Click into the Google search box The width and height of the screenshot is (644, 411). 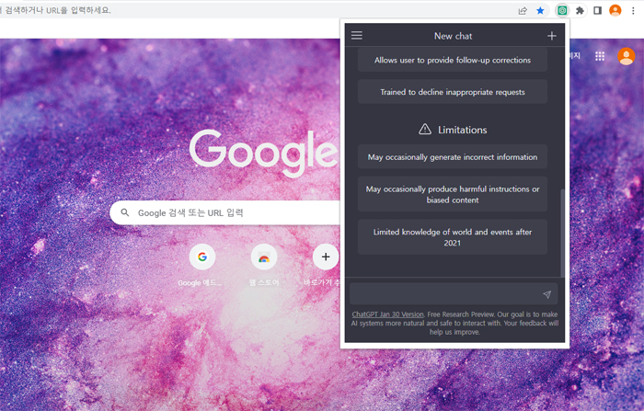pos(225,212)
